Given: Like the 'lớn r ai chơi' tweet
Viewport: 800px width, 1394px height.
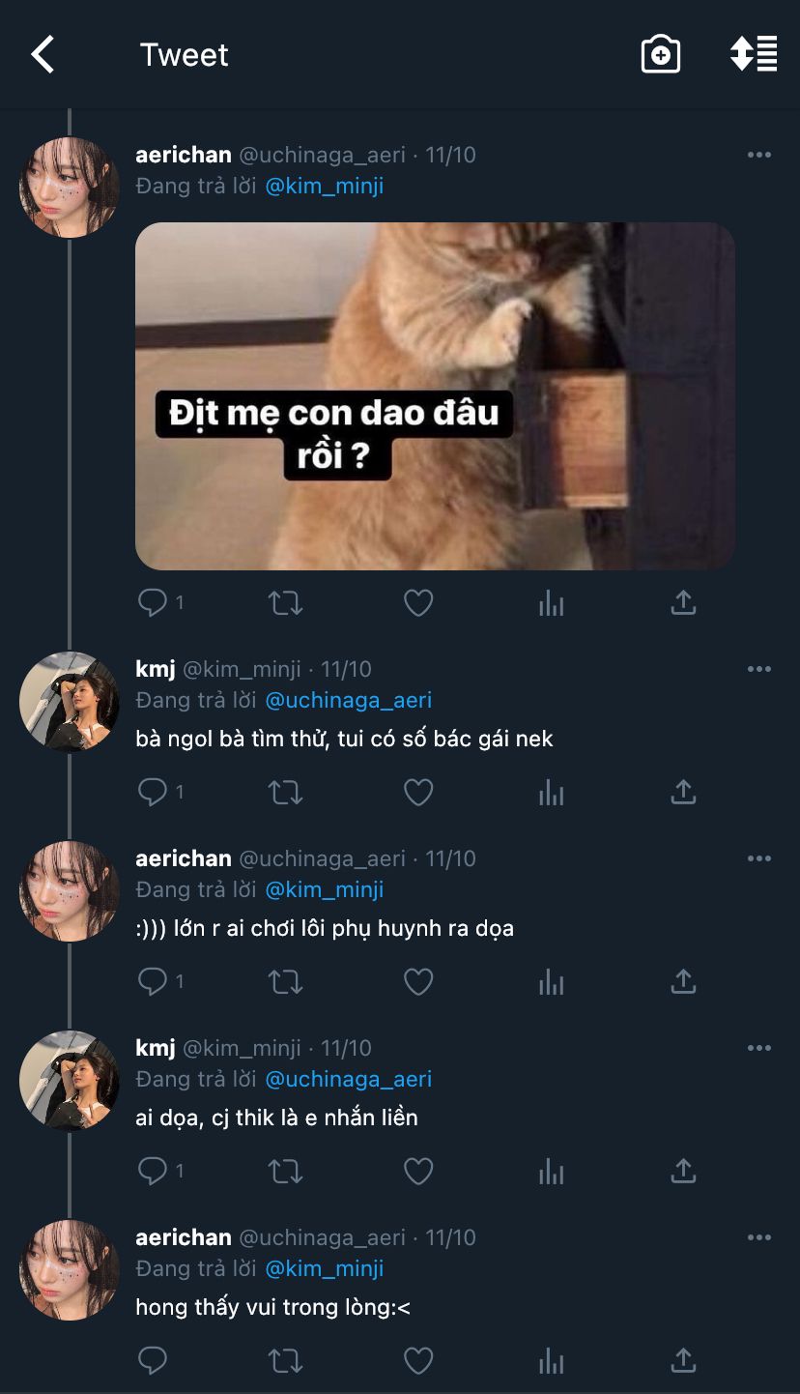Looking at the screenshot, I should 417,983.
